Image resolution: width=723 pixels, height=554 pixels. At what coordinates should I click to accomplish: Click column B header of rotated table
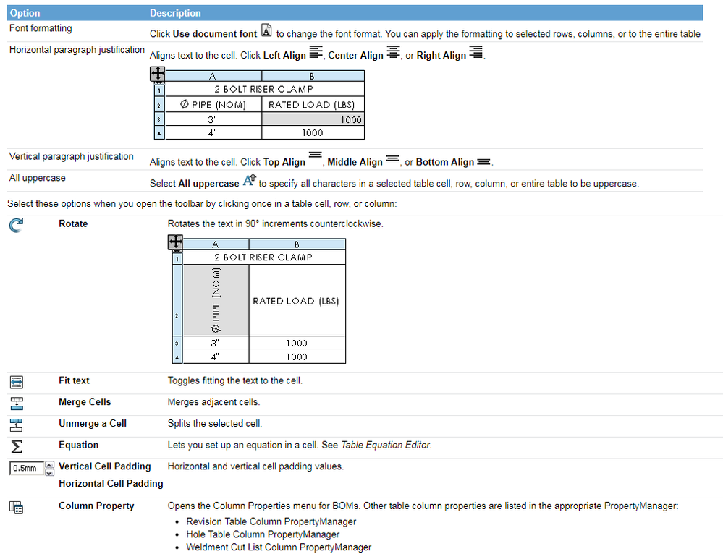(x=297, y=244)
